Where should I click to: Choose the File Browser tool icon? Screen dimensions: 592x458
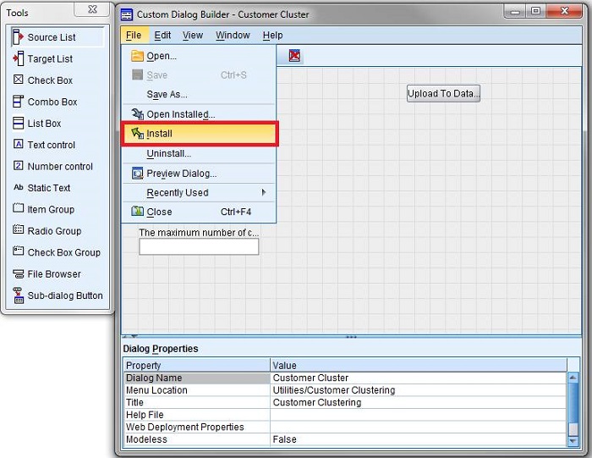coord(18,273)
